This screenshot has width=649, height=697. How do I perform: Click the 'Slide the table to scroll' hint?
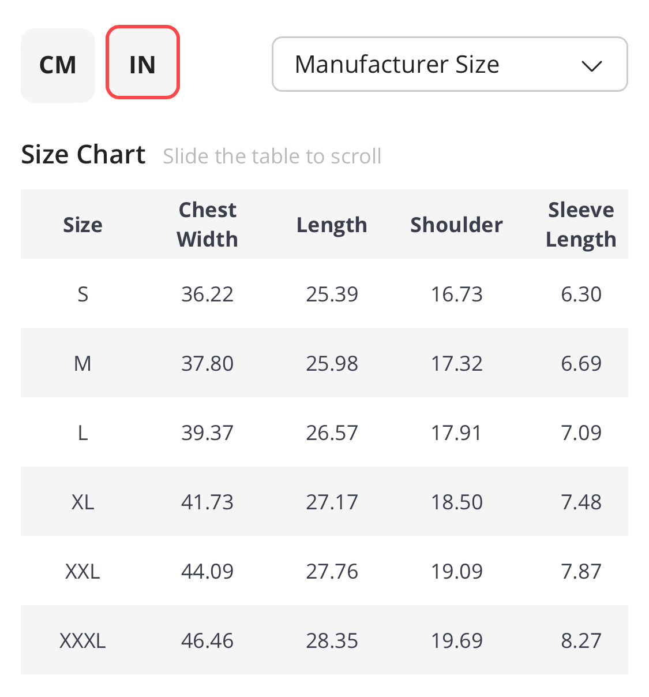tap(272, 156)
